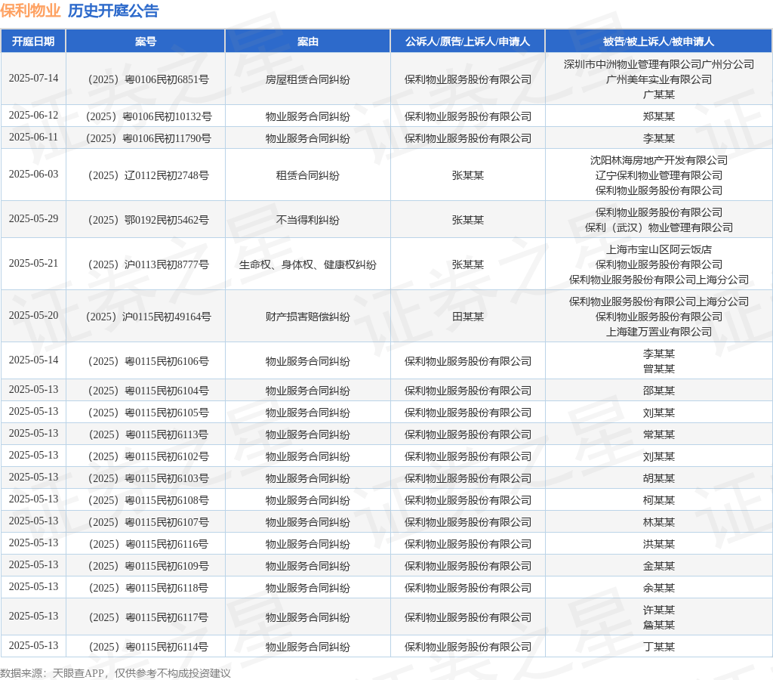
Task: Click defendant 保利（武汉）物业管理有限公司
Action: [658, 227]
